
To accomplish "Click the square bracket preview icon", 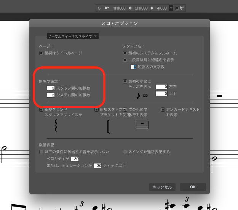I will click(x=109, y=127).
